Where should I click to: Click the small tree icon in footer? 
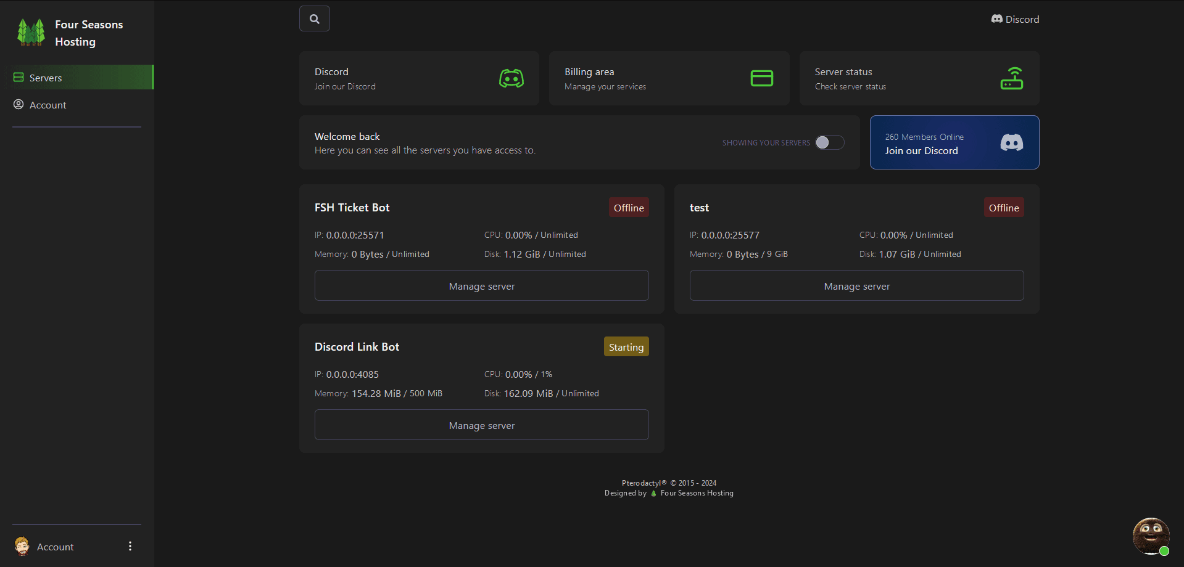coord(653,493)
